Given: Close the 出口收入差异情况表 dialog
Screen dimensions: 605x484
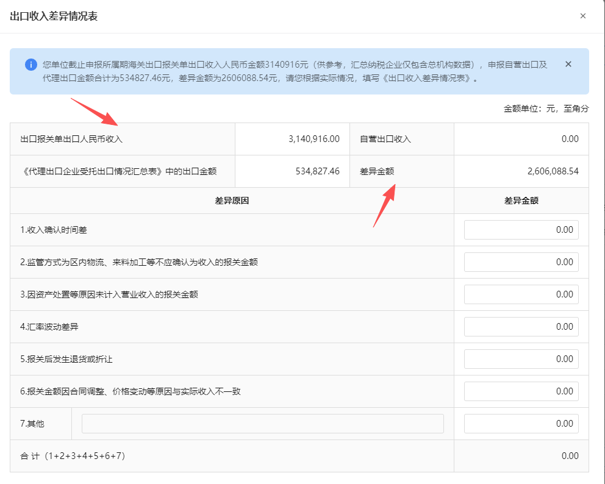Looking at the screenshot, I should coord(582,16).
